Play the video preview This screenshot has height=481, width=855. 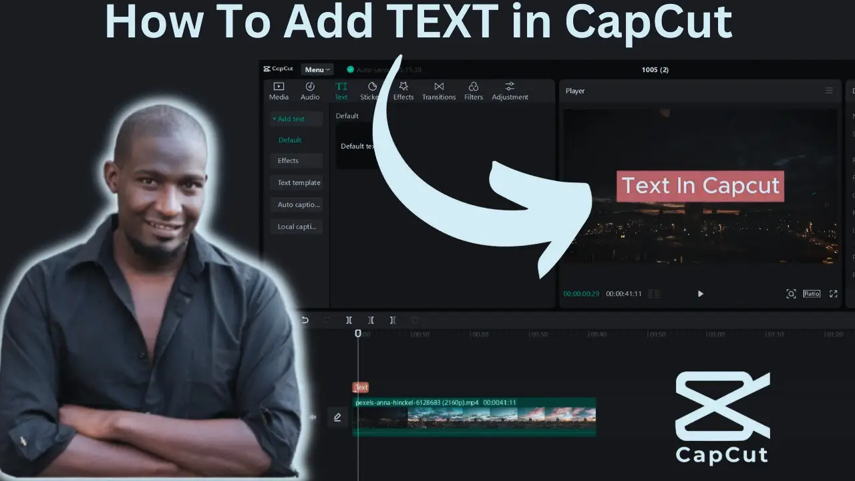[x=700, y=294]
